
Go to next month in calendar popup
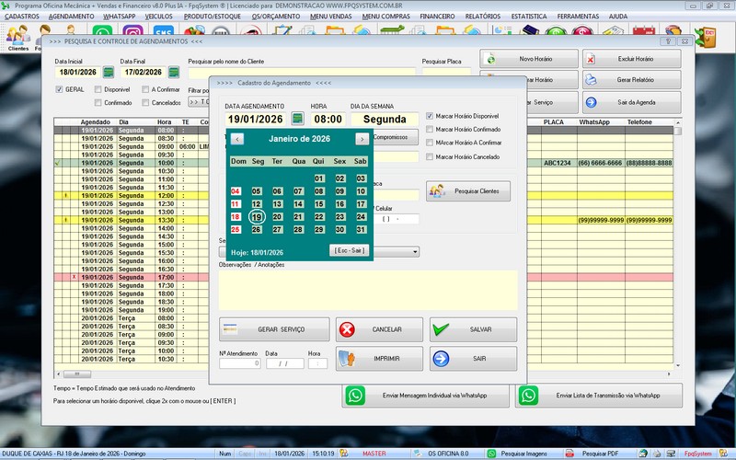click(x=362, y=139)
